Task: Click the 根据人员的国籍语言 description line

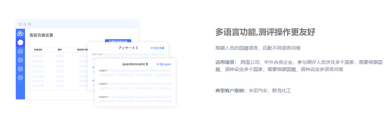Action: [x=258, y=48]
